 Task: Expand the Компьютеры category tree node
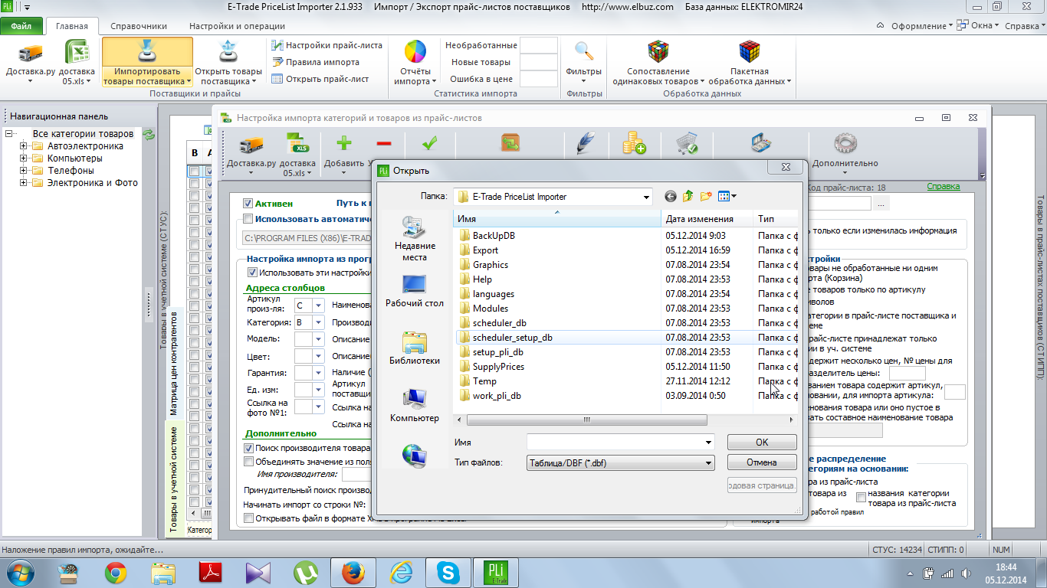24,158
